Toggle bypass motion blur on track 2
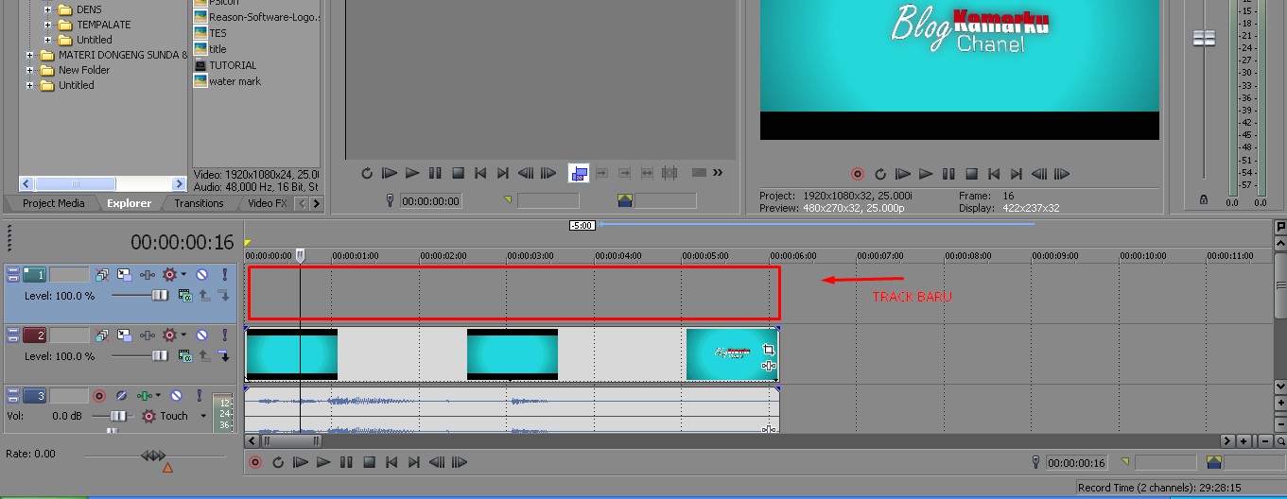 pos(101,336)
